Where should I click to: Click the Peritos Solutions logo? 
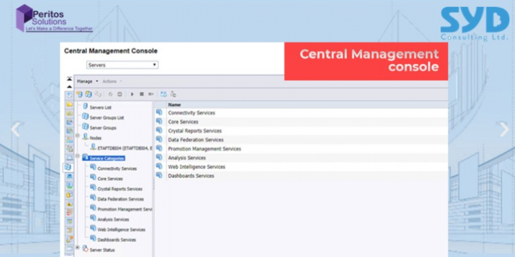[54, 19]
